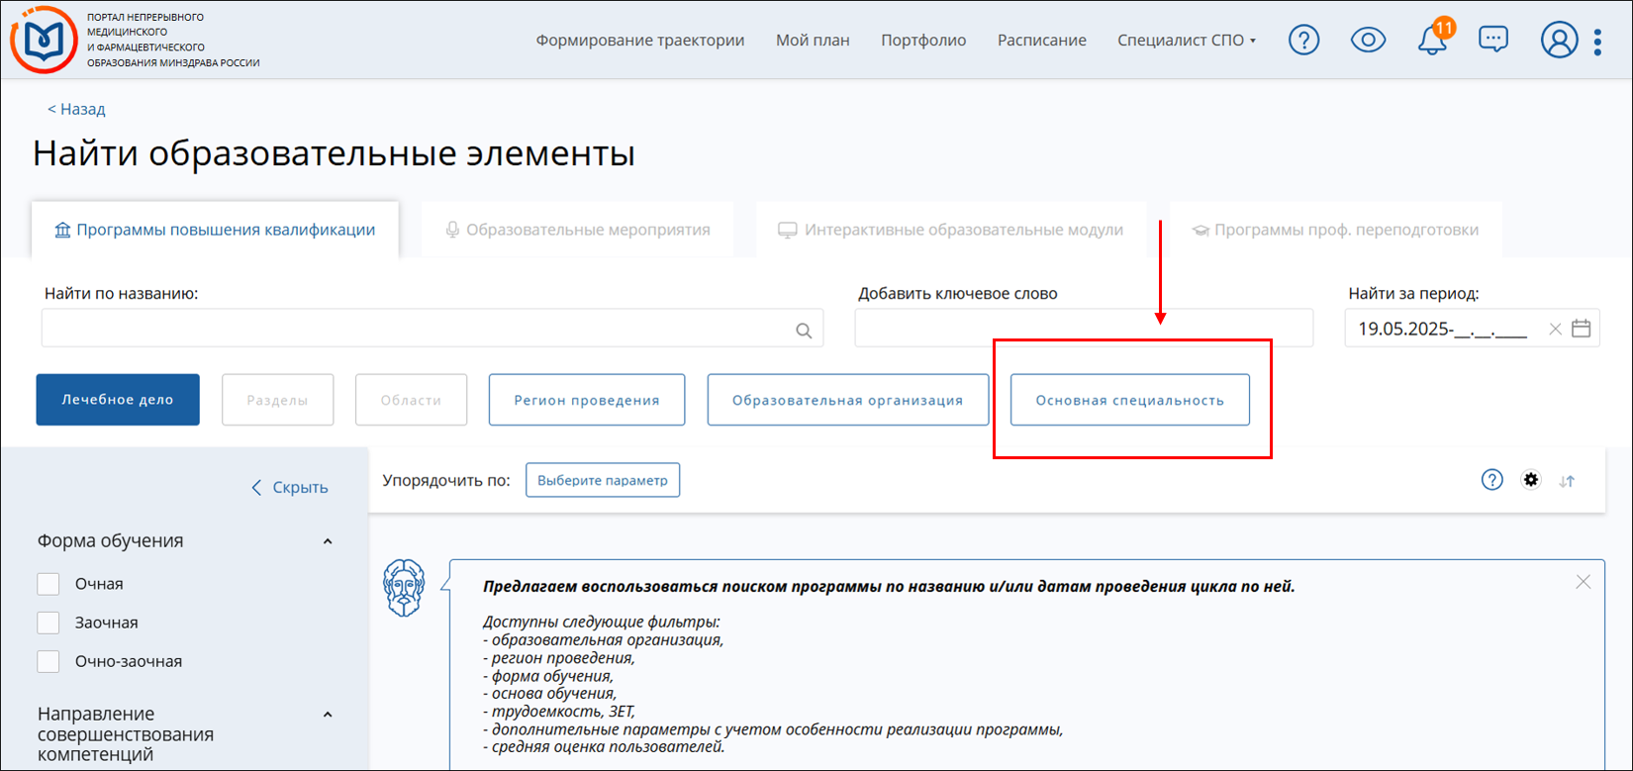Click the magnifier search icon in name field
This screenshot has width=1633, height=771.
804,332
